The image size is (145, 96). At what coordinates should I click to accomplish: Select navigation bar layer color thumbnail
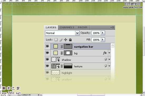[56, 46]
